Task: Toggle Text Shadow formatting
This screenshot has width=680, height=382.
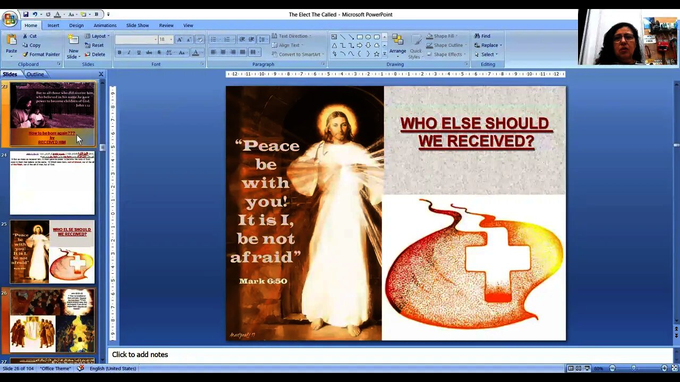Action: coord(159,53)
